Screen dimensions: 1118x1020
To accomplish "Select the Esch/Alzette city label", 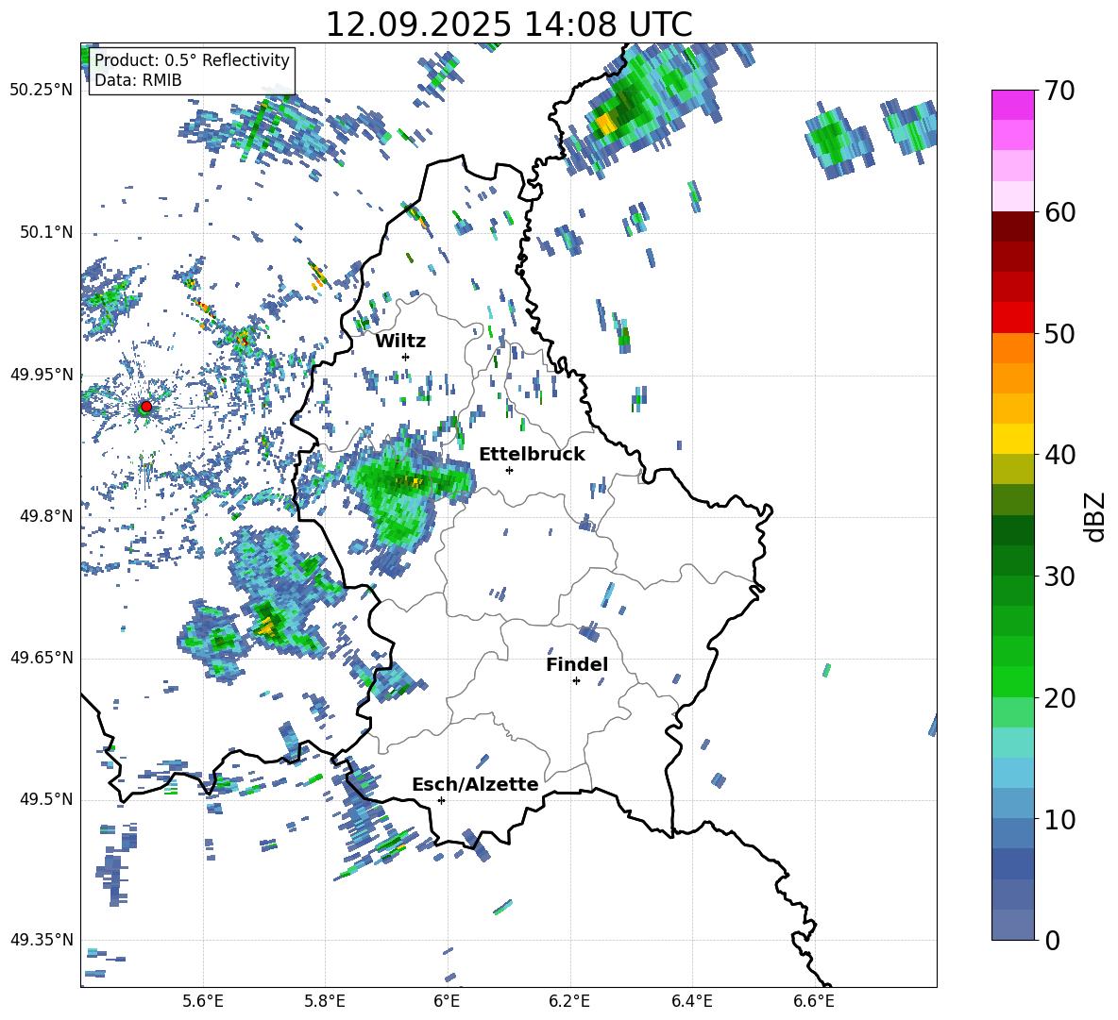I will 475,785.
